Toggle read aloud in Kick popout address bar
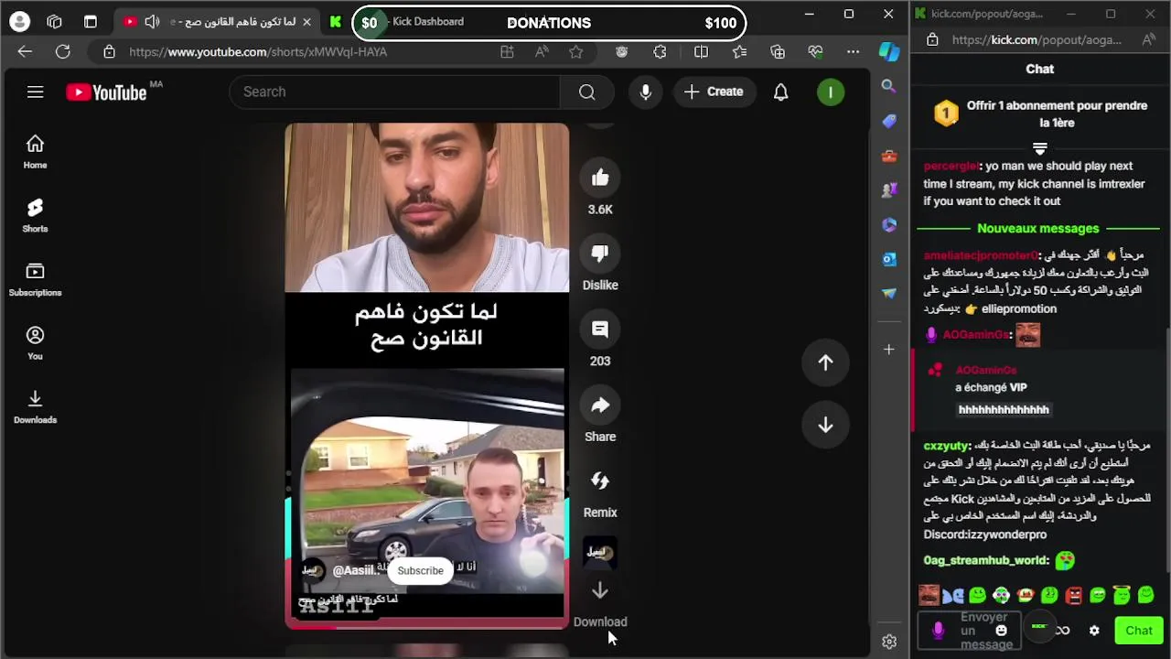 pos(1149,39)
